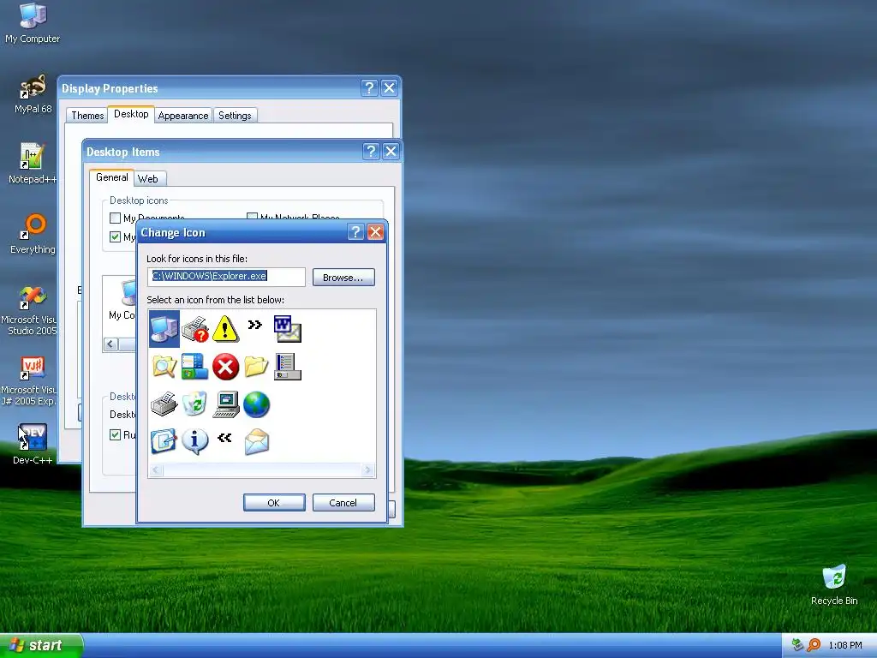Click Desktop Items icon preview left scroll arrow
Screen dimensions: 877x658
pyautogui.click(x=110, y=344)
